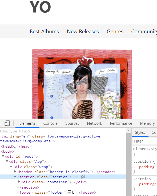Viewport: 157px width, 196px height.
Task: Click the Elements panel scroll up arrow
Action: 128,131
